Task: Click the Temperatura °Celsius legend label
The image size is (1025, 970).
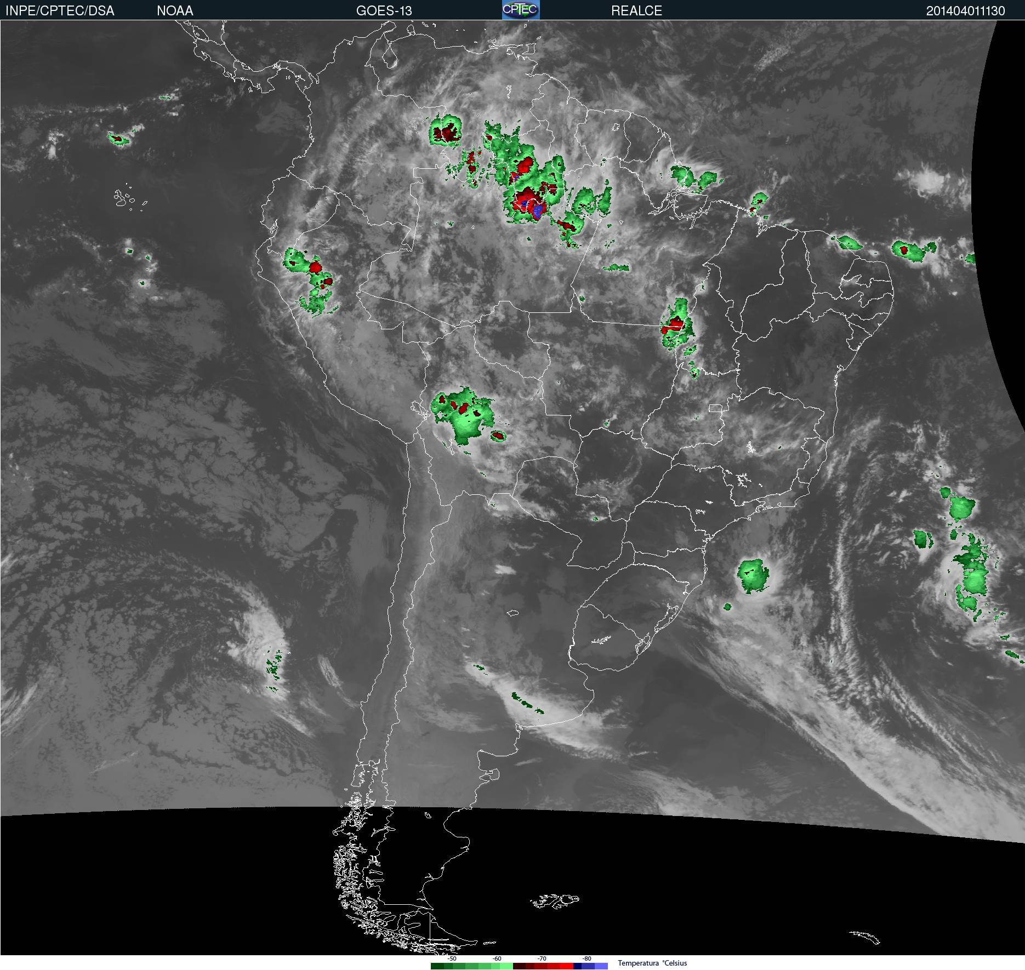Action: click(x=652, y=963)
